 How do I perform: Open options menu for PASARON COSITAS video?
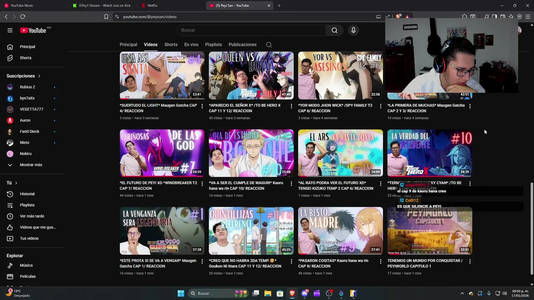380,261
